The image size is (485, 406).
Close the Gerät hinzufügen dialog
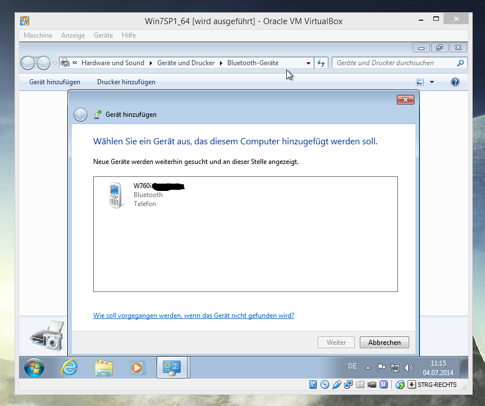pyautogui.click(x=405, y=99)
